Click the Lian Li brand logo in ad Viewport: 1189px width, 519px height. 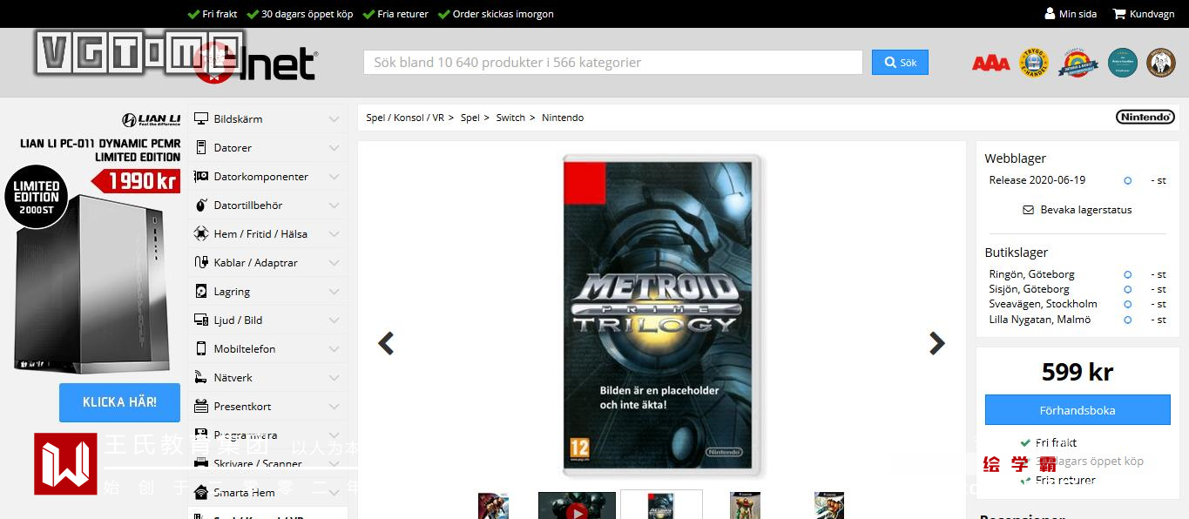coord(152,120)
